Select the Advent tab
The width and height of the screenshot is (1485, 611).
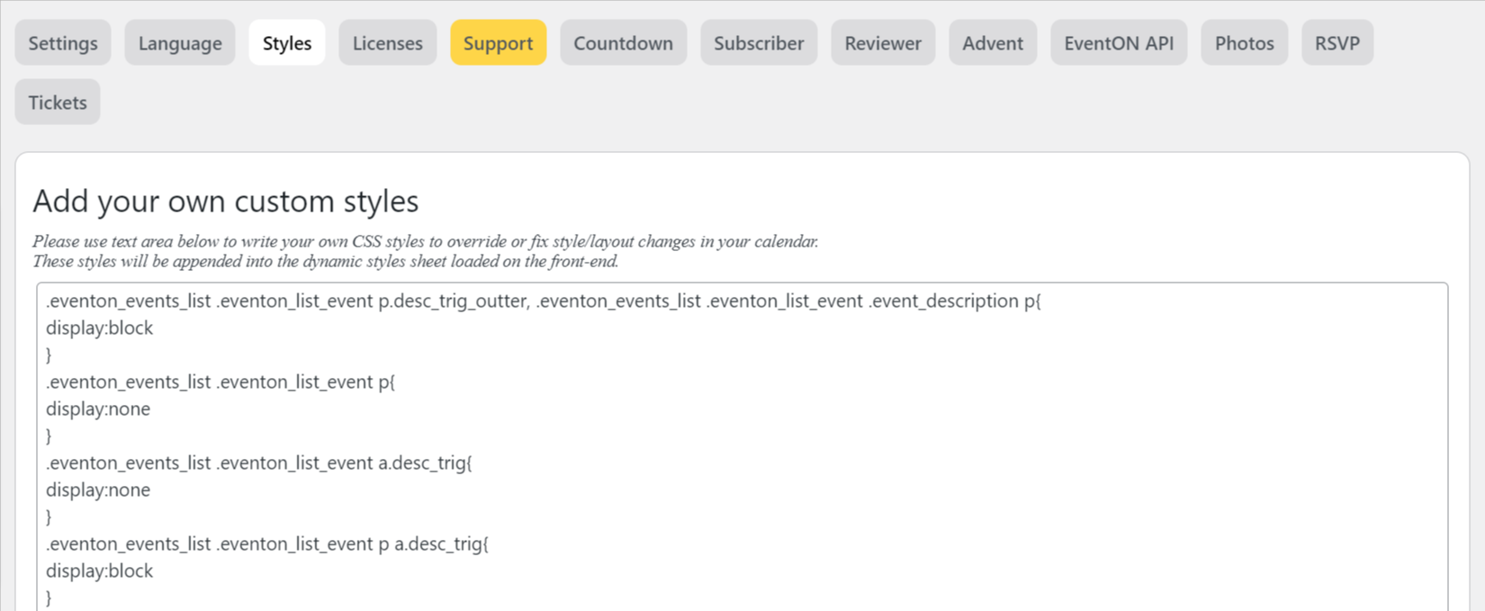tap(993, 42)
